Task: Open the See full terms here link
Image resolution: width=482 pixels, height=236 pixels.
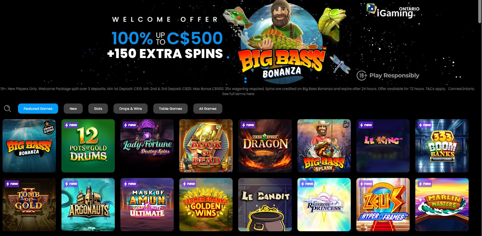Action: 238,94
